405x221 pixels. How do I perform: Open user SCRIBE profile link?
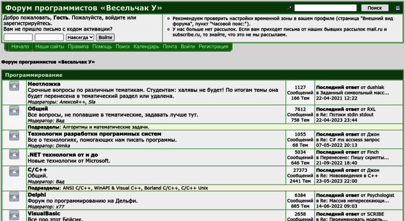tap(376, 214)
